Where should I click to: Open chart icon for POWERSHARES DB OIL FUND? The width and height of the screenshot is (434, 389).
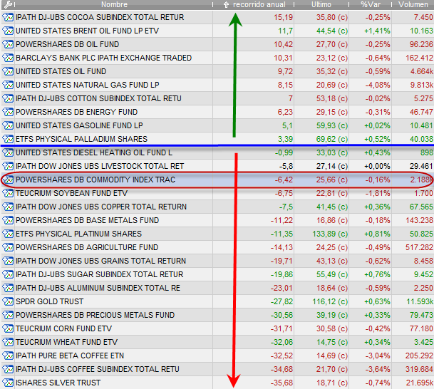point(8,45)
